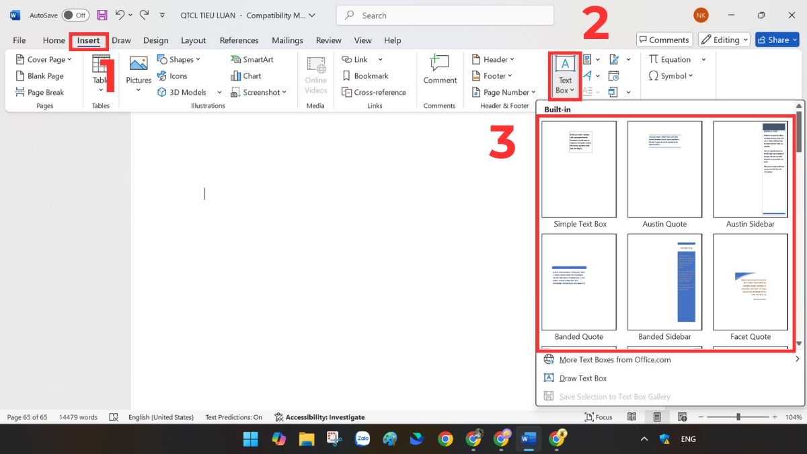Open the File tab
The image size is (807, 454).
coord(20,40)
